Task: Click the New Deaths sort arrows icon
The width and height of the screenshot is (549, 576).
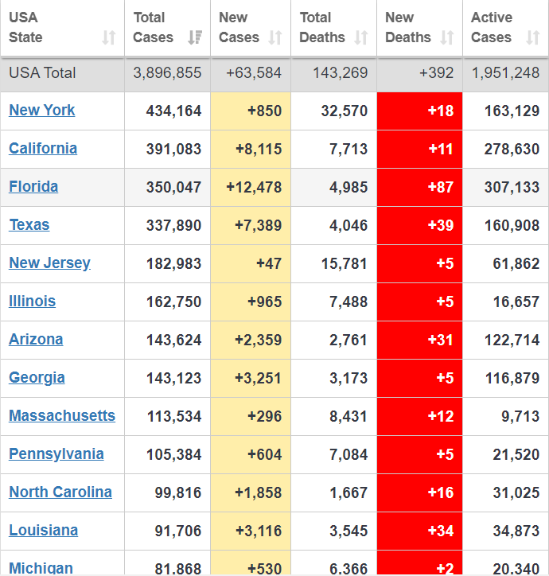Action: click(447, 37)
